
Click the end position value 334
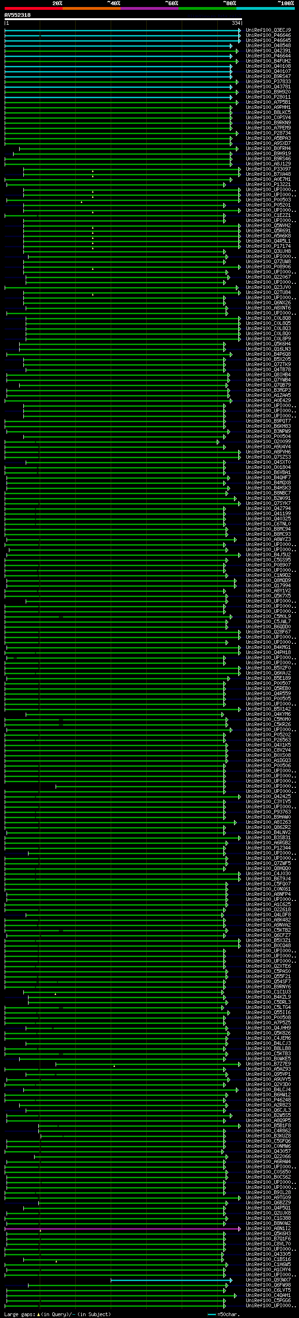236,23
